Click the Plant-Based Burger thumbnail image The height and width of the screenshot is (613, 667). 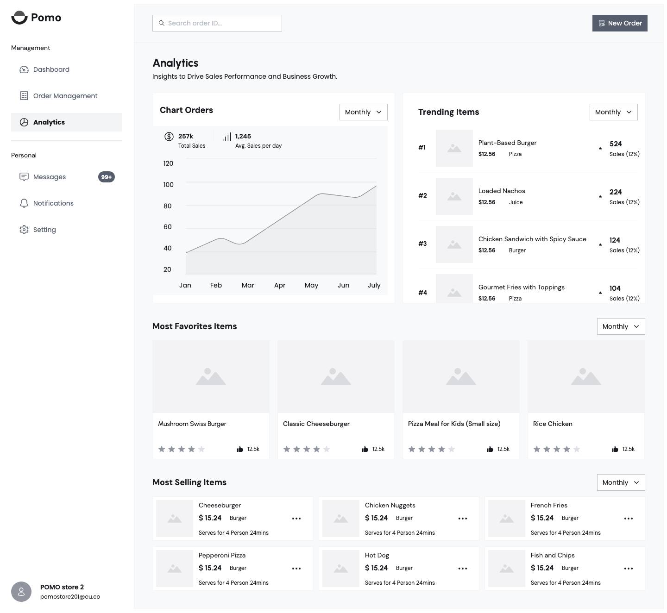click(454, 148)
